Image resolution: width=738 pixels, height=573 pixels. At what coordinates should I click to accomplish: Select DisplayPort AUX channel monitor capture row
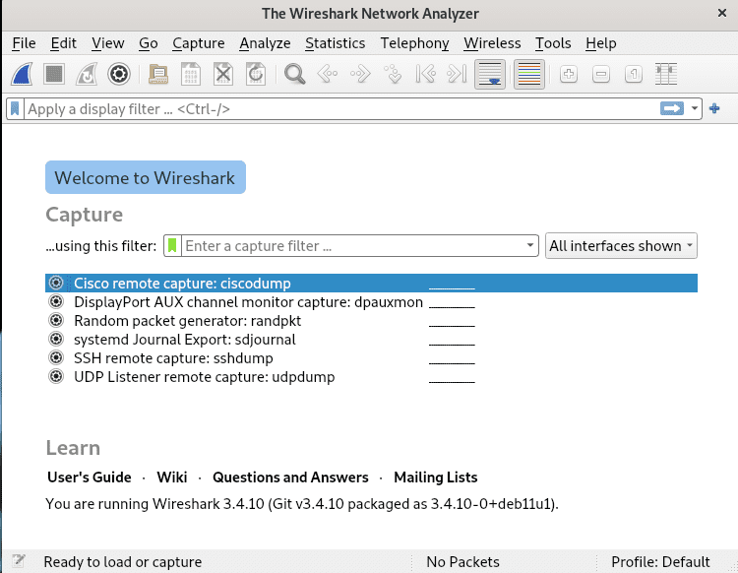click(x=371, y=302)
